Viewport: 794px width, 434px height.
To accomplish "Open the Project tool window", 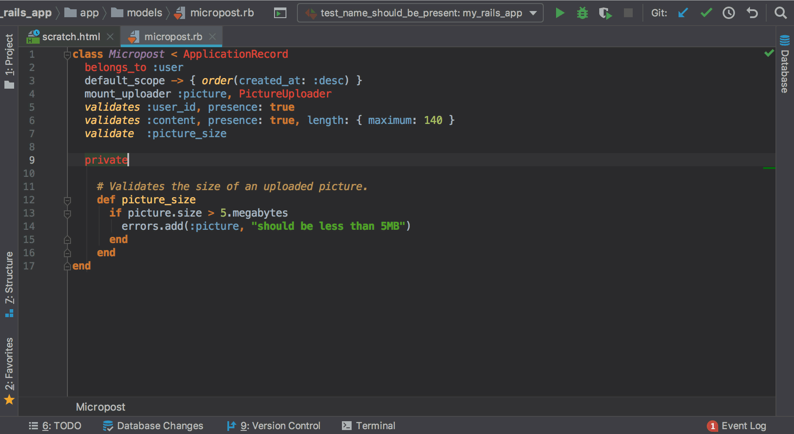I will pos(9,61).
